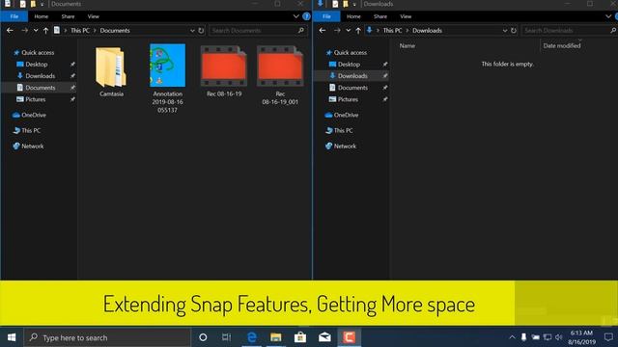The image size is (618, 347).
Task: Click This PC breadcrumb in Documents window
Action: [x=80, y=30]
